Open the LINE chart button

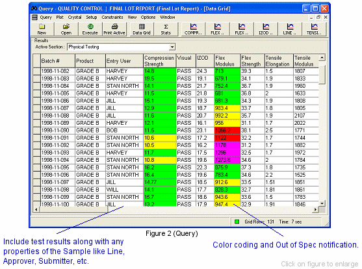(x=290, y=29)
